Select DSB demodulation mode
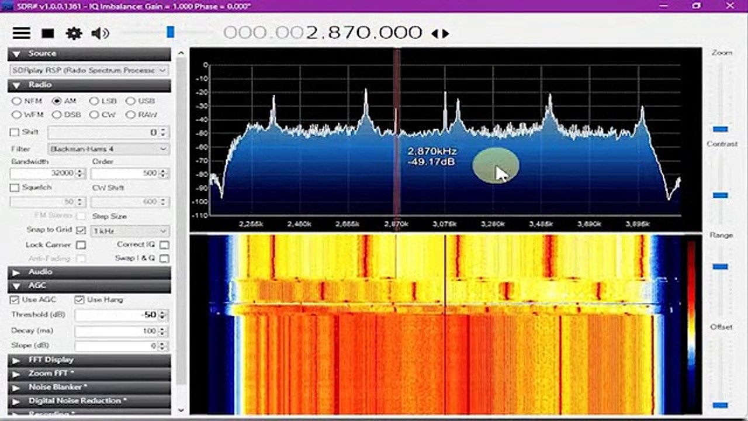This screenshot has height=421, width=748. pyautogui.click(x=67, y=115)
